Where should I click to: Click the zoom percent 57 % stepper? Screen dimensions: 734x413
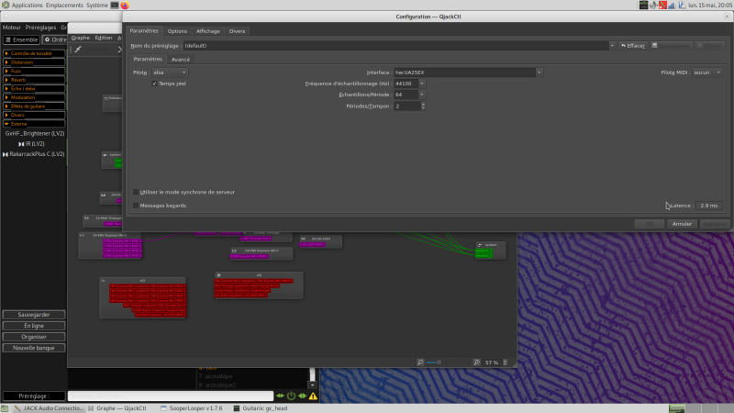coord(506,363)
